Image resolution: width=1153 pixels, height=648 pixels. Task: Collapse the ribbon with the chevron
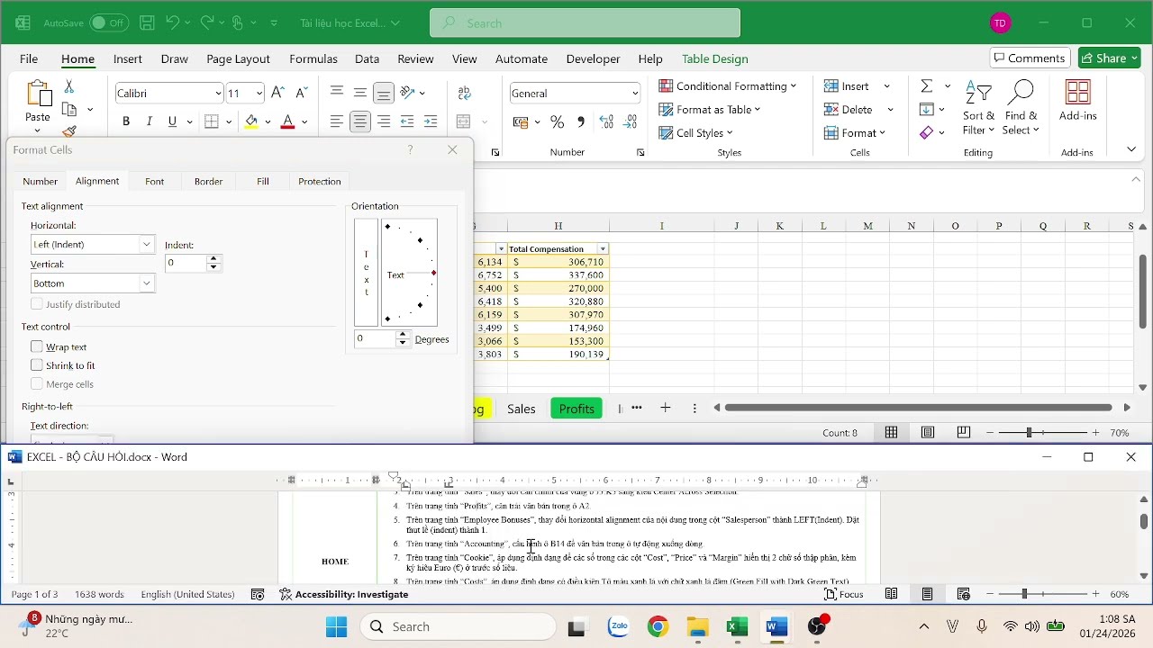coord(1131,149)
